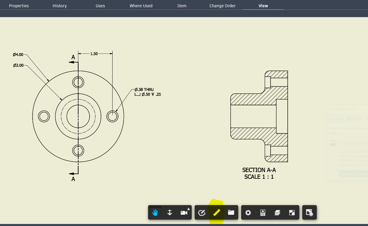This screenshot has height=226, width=368.
Task: Toggle full screen viewer mode
Action: tap(292, 213)
